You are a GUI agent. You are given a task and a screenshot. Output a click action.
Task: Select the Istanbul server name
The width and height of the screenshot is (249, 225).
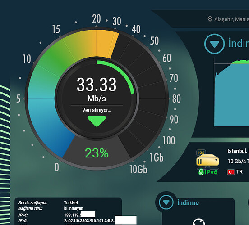237,151
